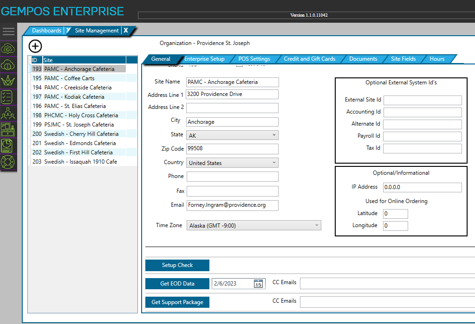Open the checklist icon in the sidebar
This screenshot has height=324, width=475.
8,97
